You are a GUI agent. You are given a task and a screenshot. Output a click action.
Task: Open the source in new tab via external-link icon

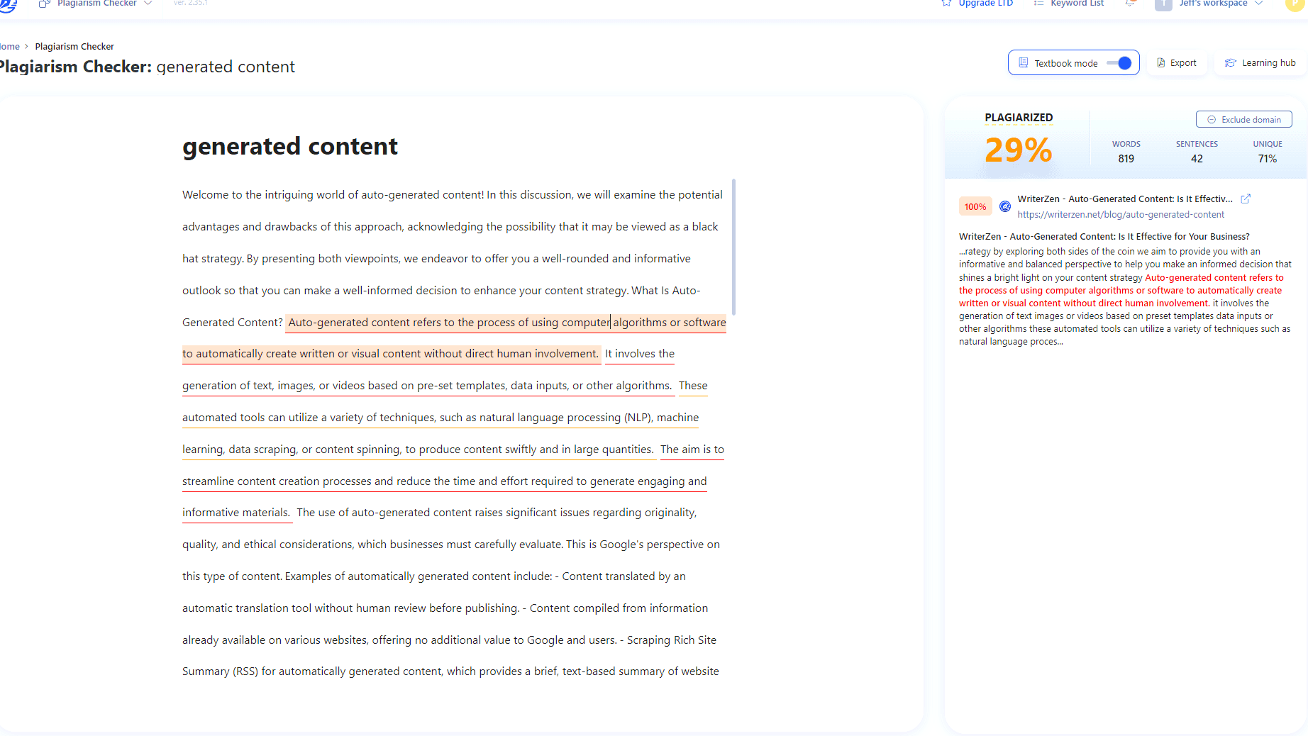[x=1247, y=199]
